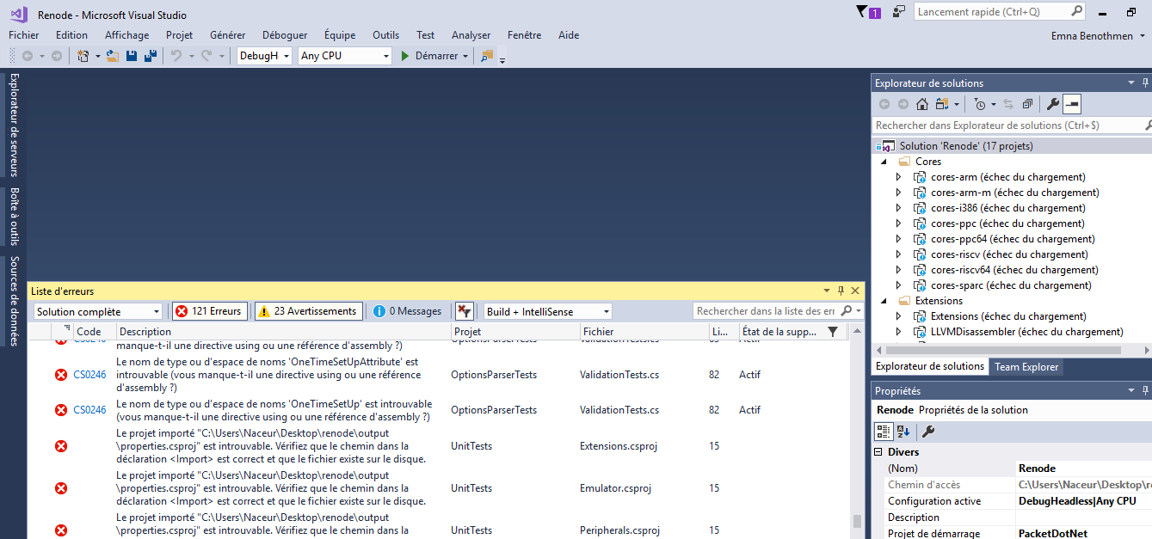Open the Sources de données side tab

pyautogui.click(x=14, y=301)
